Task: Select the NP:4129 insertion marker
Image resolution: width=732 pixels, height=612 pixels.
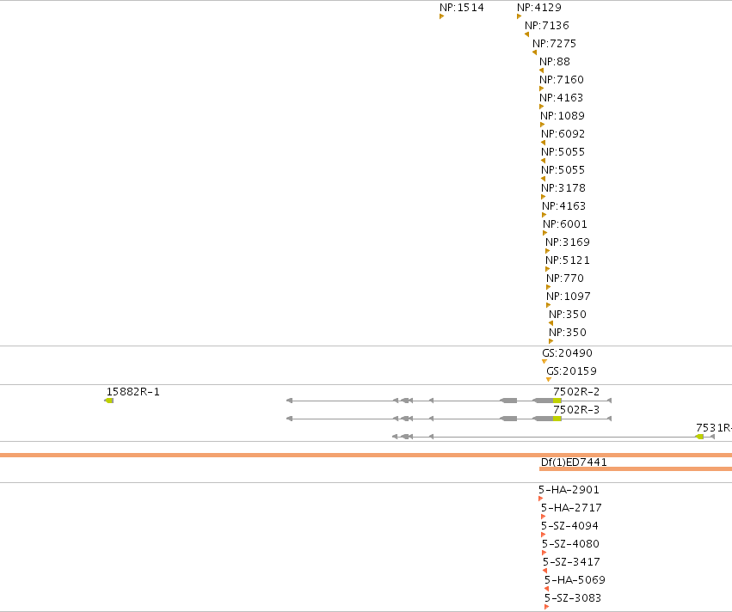Action: tap(520, 17)
